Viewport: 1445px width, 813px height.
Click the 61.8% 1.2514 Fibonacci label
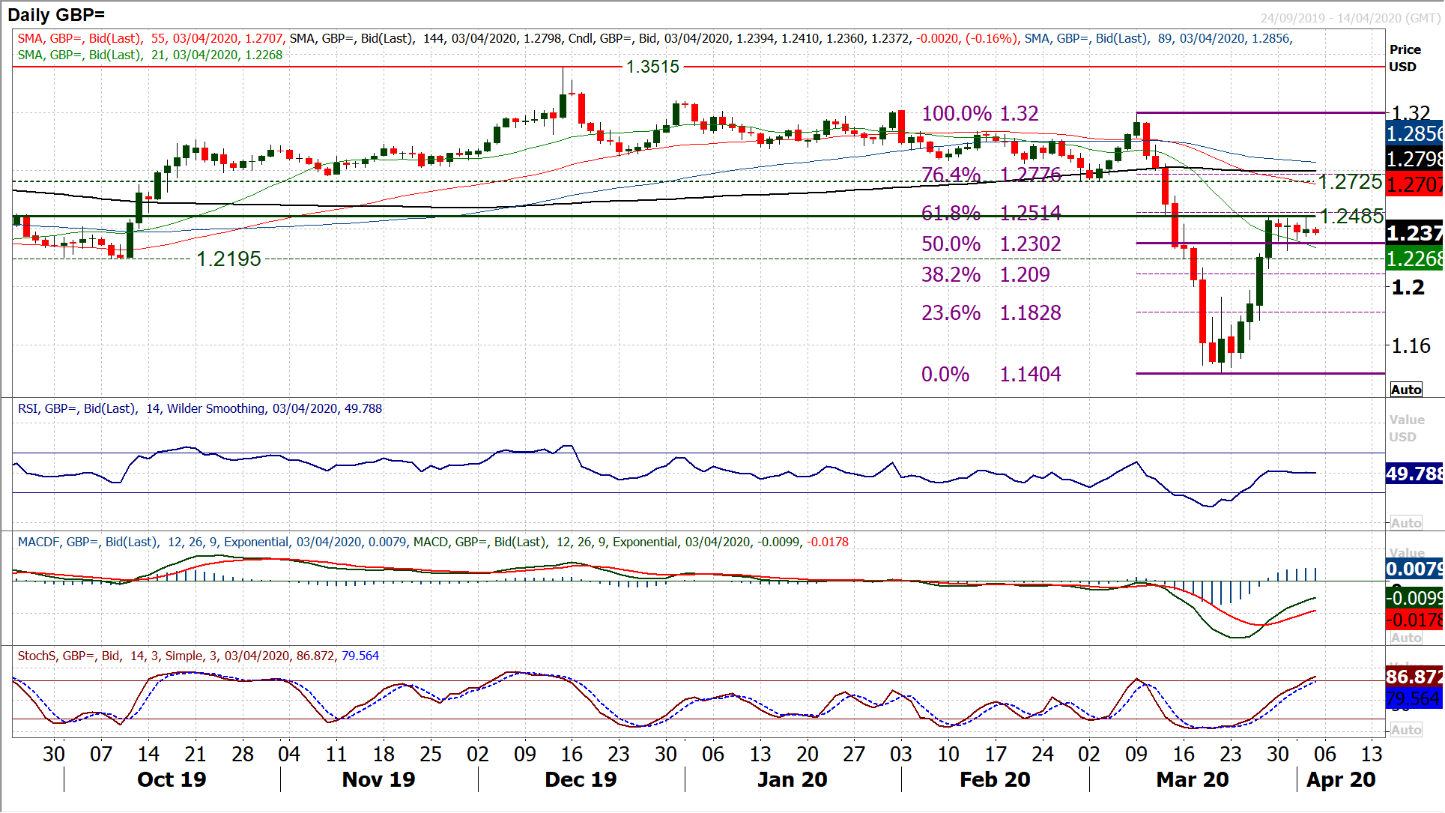point(991,214)
